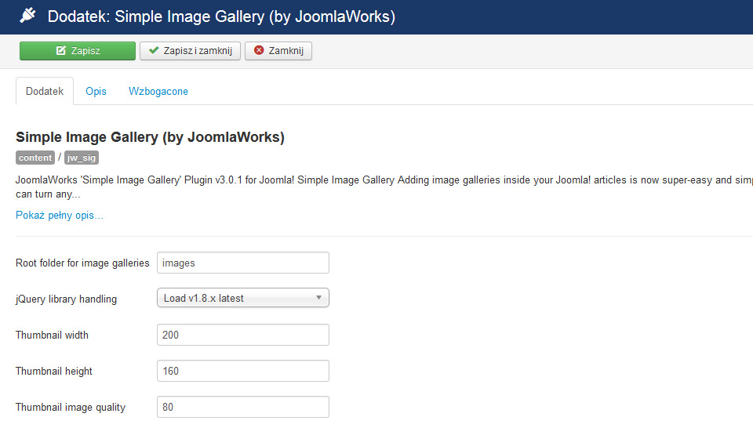
Task: Focus the Thumbnail height input field
Action: point(243,371)
